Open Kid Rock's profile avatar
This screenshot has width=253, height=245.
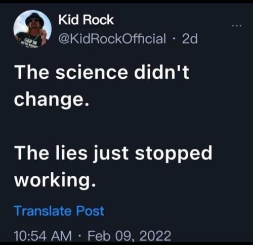click(x=32, y=29)
